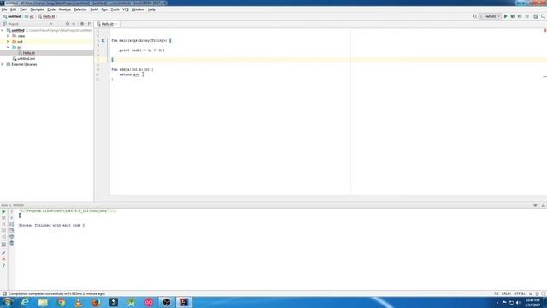Click untitled breadcrumb in navigation bar
The image size is (547, 308).
coord(11,16)
